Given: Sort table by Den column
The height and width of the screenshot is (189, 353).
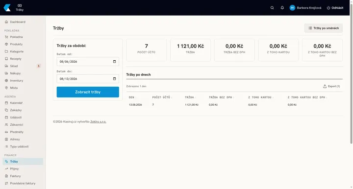Looking at the screenshot, I should [132, 97].
